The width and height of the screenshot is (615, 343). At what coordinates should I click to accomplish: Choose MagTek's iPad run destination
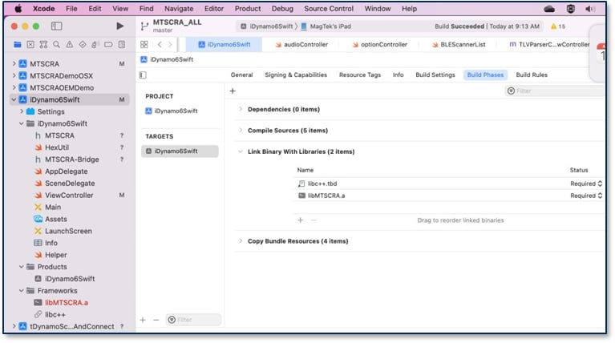click(x=326, y=26)
